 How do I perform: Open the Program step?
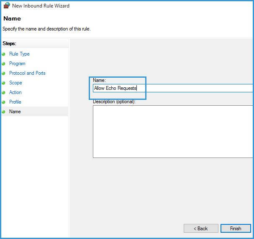click(17, 64)
